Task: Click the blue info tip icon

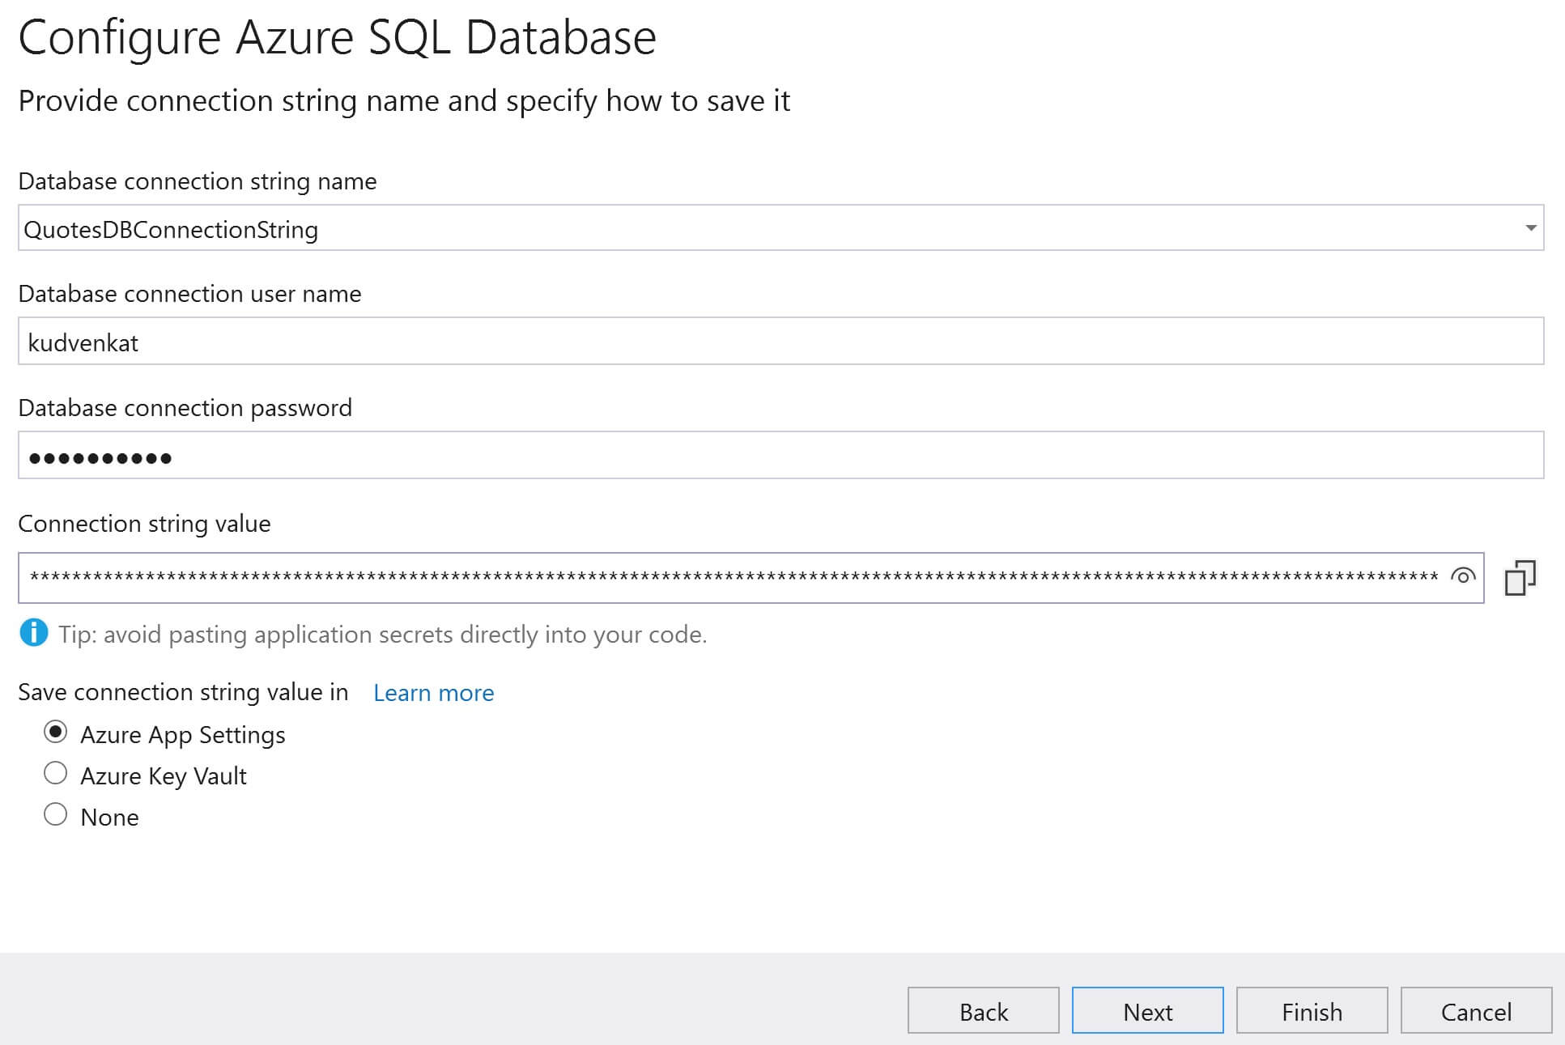Action: coord(33,633)
